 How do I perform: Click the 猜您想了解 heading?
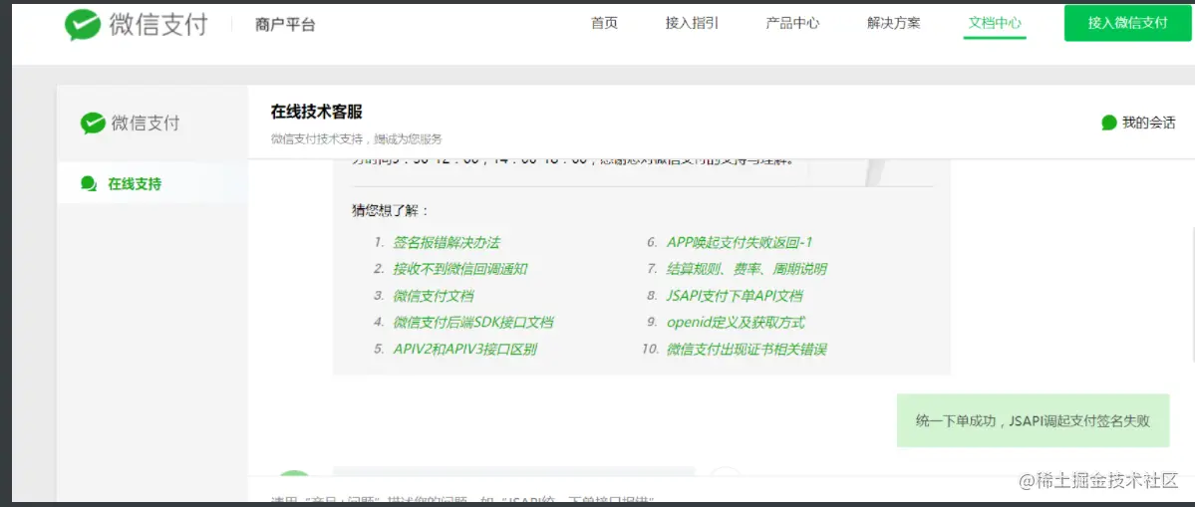391,211
